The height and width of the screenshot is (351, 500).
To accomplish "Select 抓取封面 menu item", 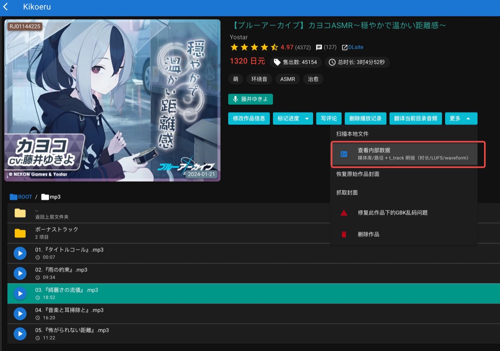I will [x=404, y=192].
